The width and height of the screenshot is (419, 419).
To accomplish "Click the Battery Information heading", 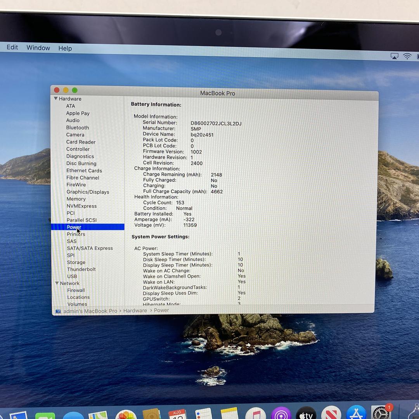I will click(156, 104).
